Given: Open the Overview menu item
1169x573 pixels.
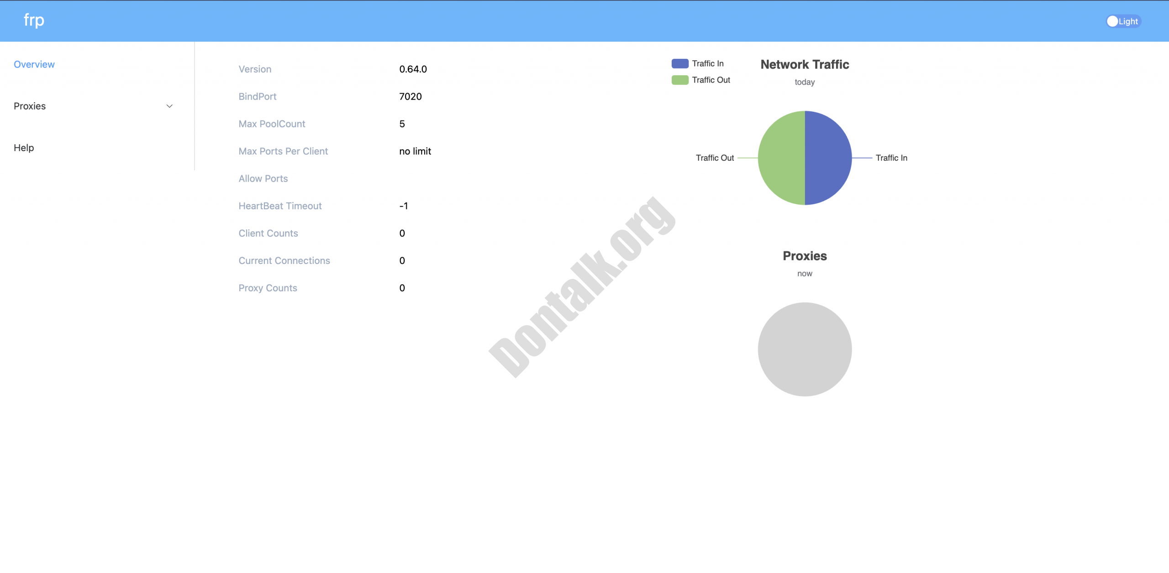Looking at the screenshot, I should click(x=34, y=64).
